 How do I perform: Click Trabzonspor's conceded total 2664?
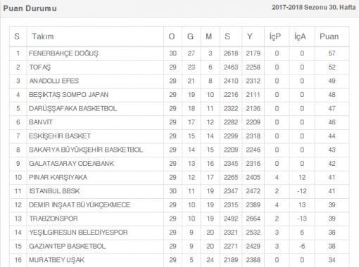tap(253, 219)
